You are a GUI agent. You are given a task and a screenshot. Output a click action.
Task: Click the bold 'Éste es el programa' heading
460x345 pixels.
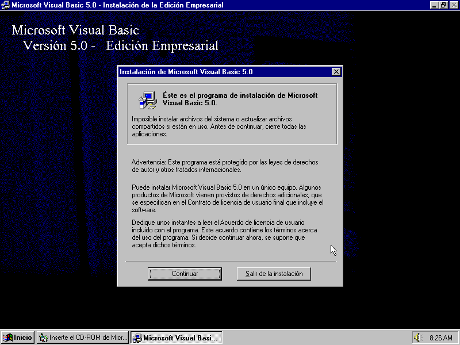[240, 99]
